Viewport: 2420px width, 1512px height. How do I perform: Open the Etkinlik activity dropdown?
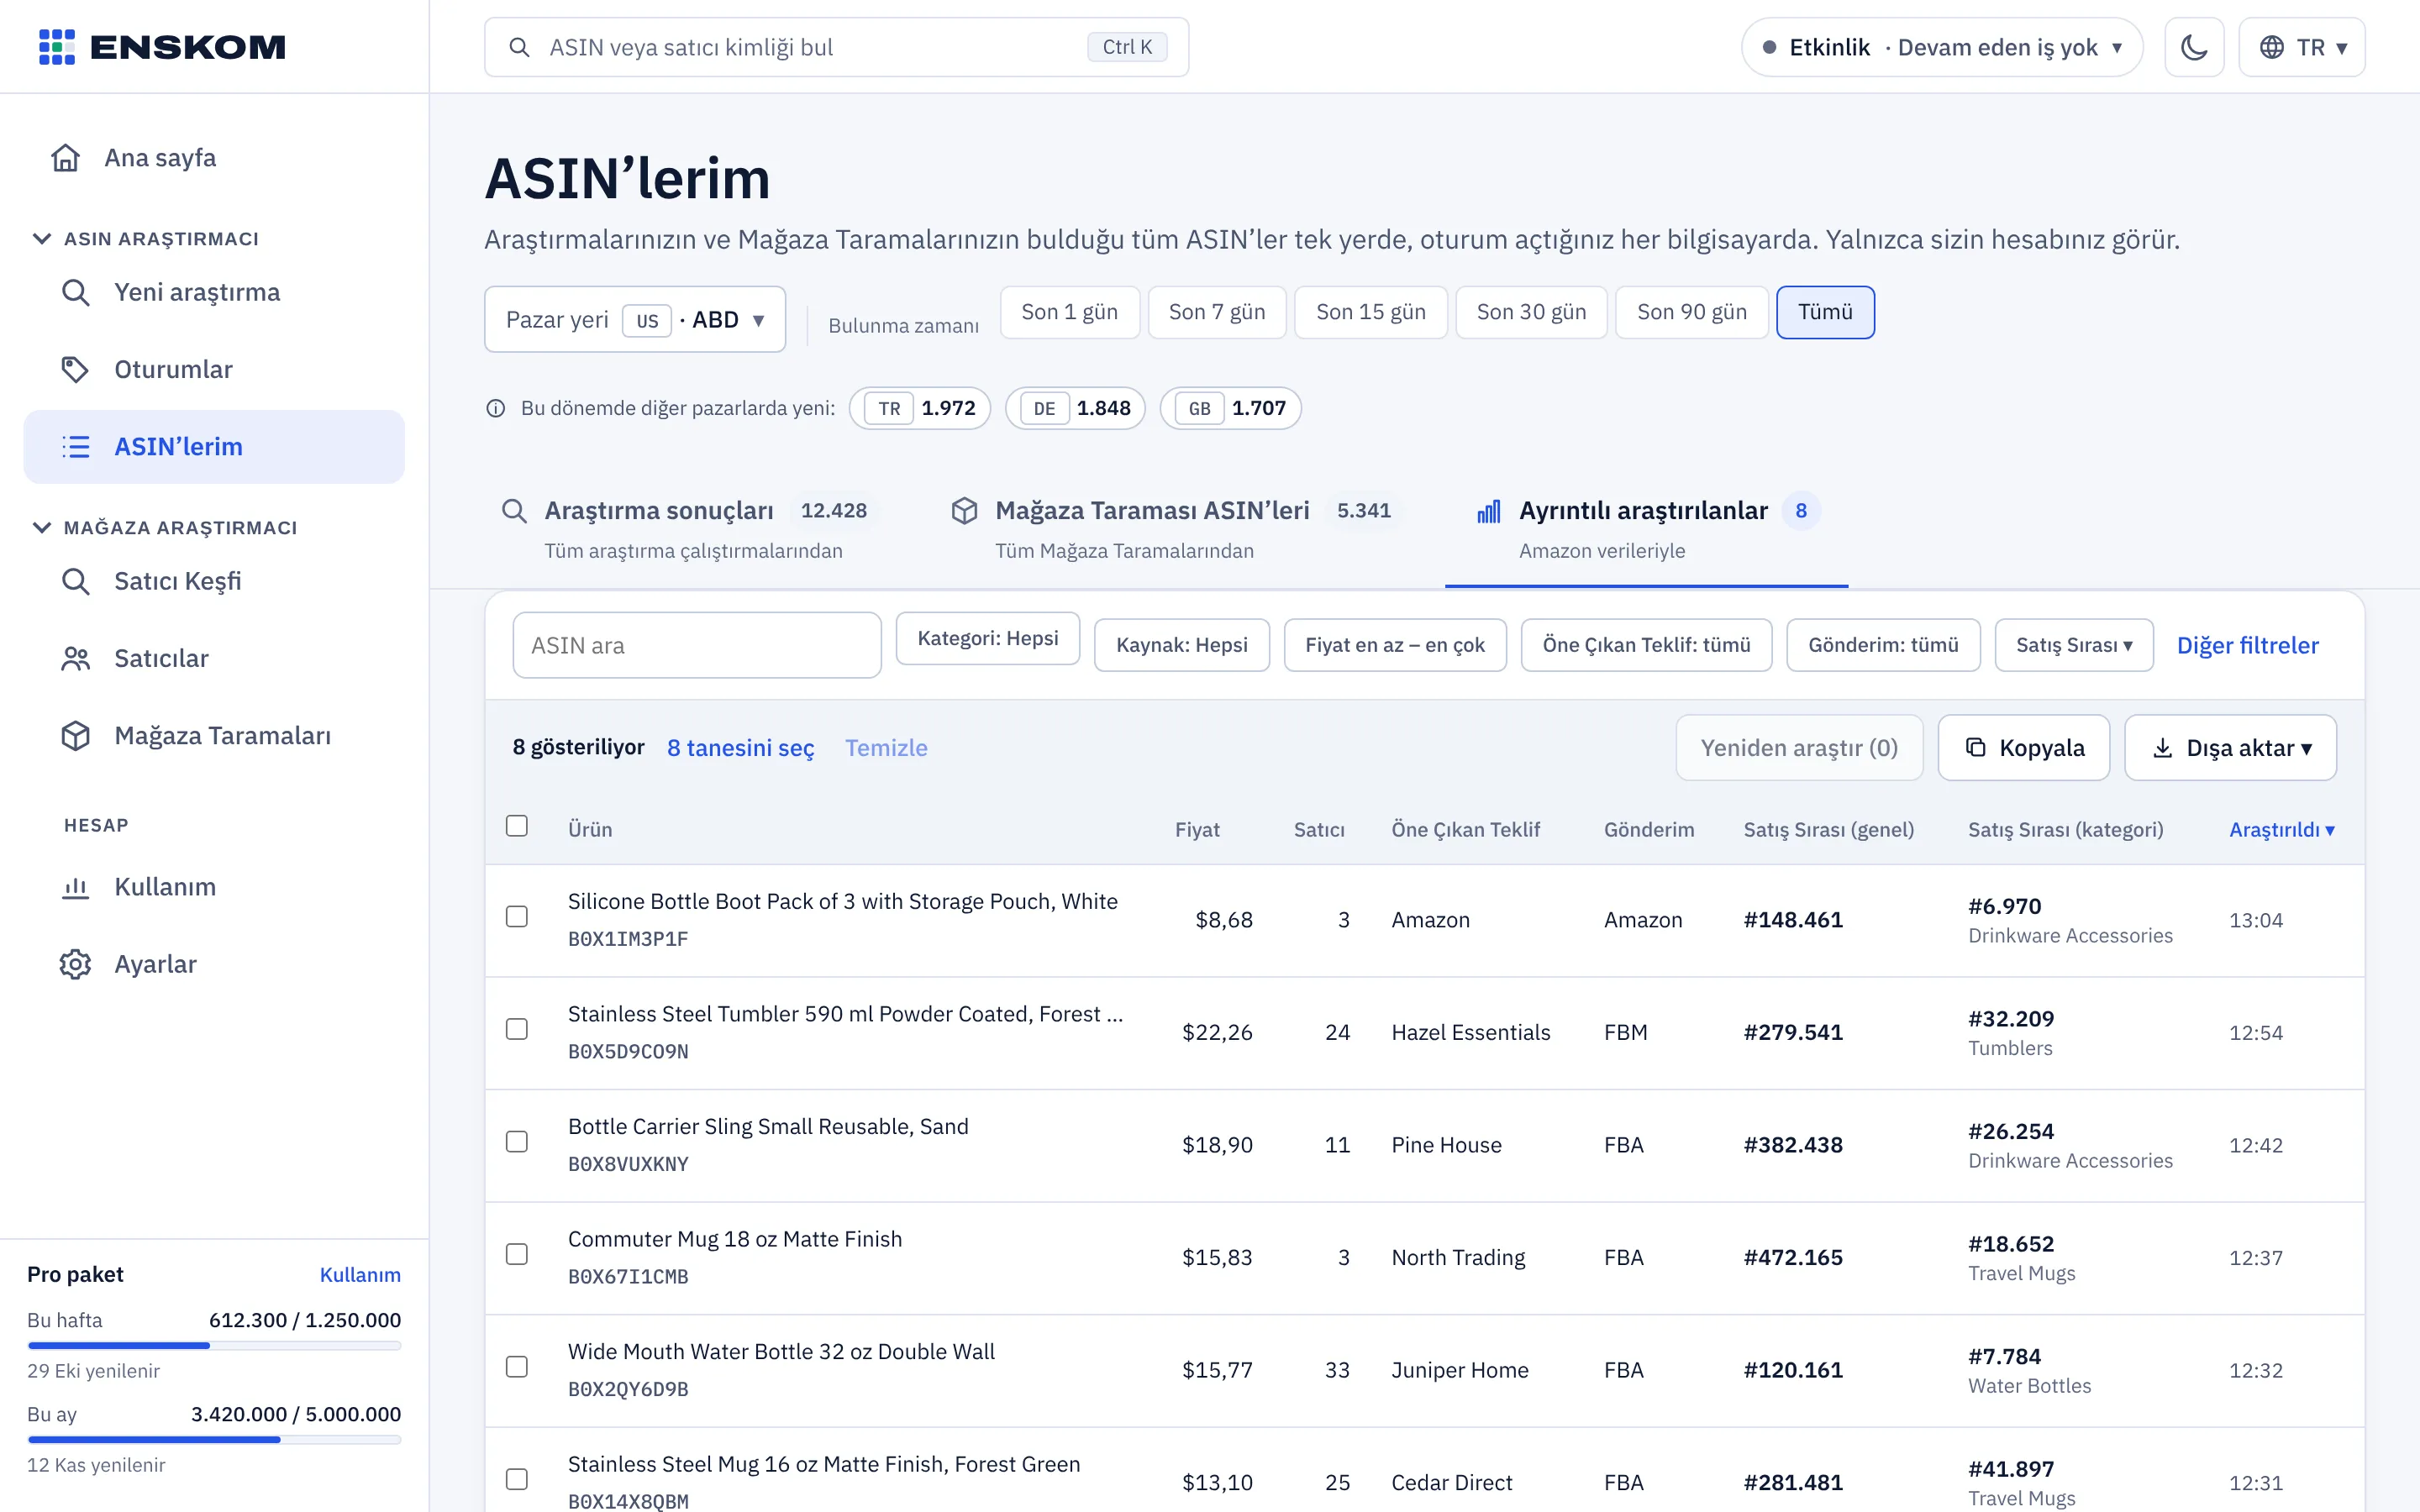coord(1941,47)
